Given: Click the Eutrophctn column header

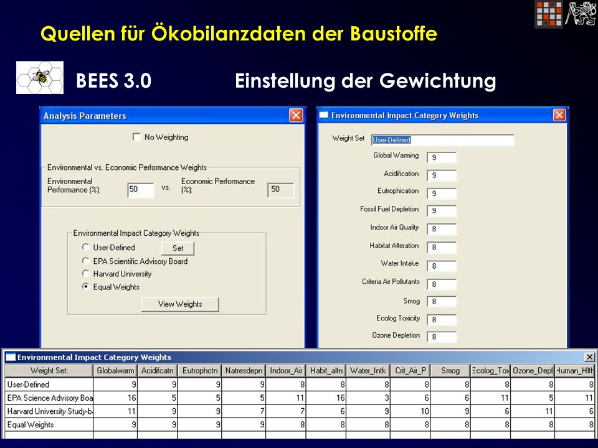Looking at the screenshot, I should pos(199,370).
